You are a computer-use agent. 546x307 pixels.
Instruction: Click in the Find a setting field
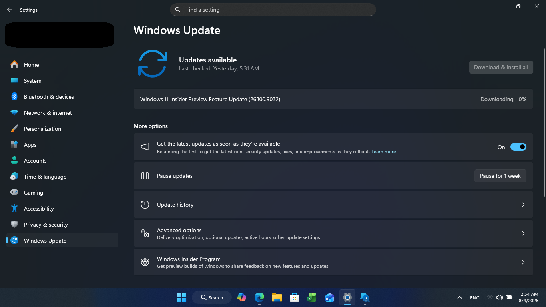tap(273, 10)
